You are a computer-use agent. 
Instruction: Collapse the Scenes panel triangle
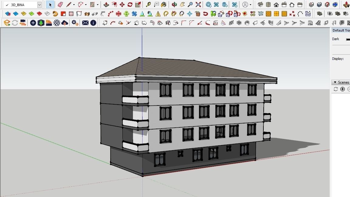point(335,82)
